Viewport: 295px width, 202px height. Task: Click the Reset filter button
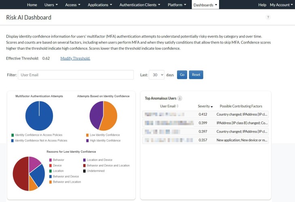point(196,75)
